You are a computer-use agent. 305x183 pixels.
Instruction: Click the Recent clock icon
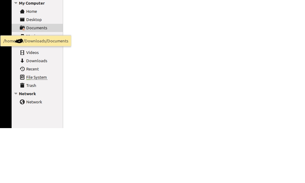(x=22, y=69)
